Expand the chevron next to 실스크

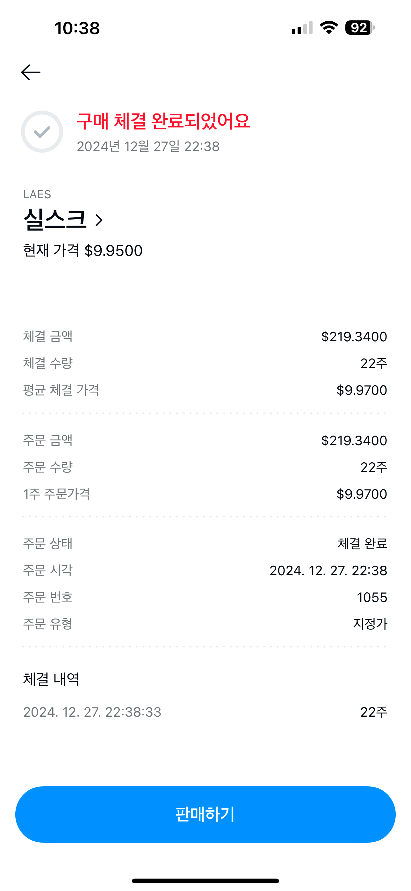tap(99, 220)
